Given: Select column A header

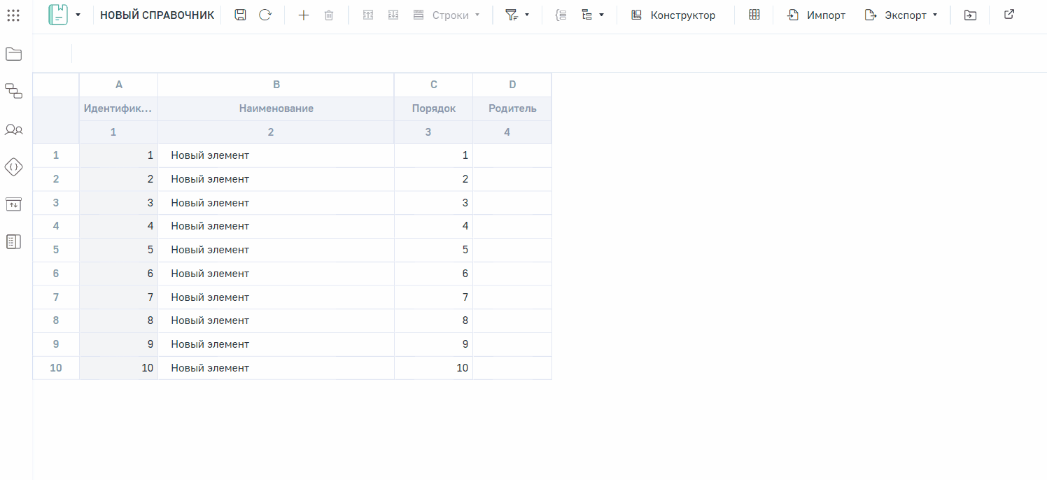Looking at the screenshot, I should (119, 85).
